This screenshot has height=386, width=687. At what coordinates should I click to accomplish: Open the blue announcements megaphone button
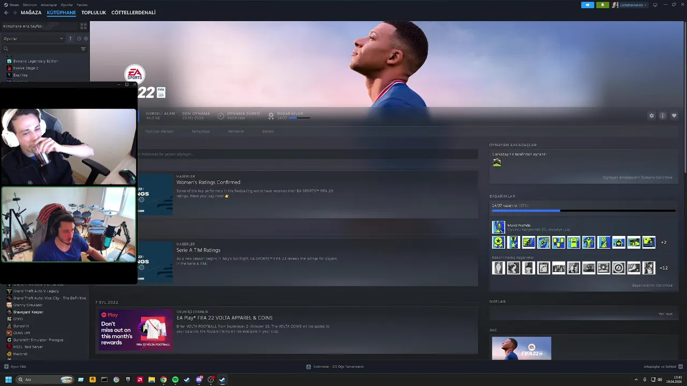click(x=587, y=5)
